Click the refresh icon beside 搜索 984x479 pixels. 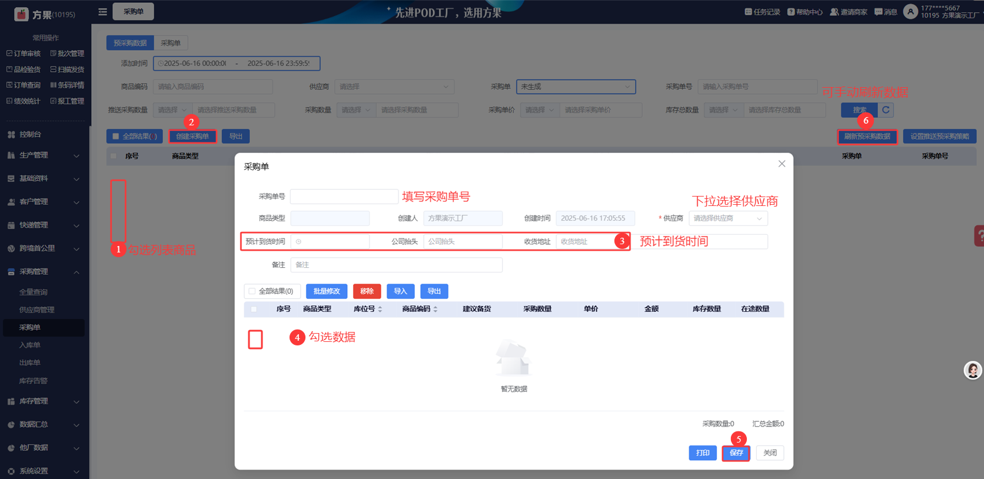(886, 110)
